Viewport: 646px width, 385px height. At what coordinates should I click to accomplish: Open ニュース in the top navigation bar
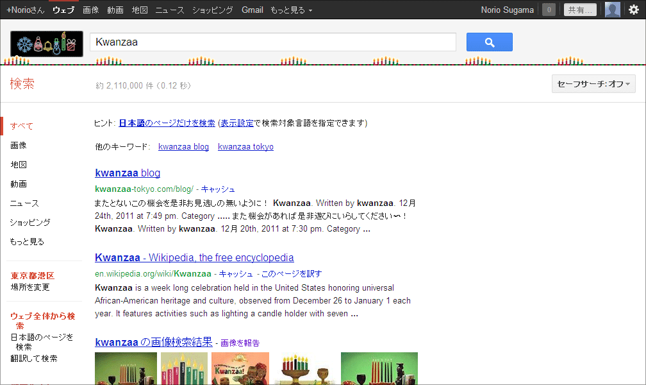pyautogui.click(x=170, y=10)
